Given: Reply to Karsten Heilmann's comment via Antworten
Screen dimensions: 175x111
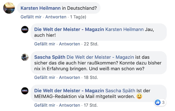Looking at the screenshot, I should 56,17.
